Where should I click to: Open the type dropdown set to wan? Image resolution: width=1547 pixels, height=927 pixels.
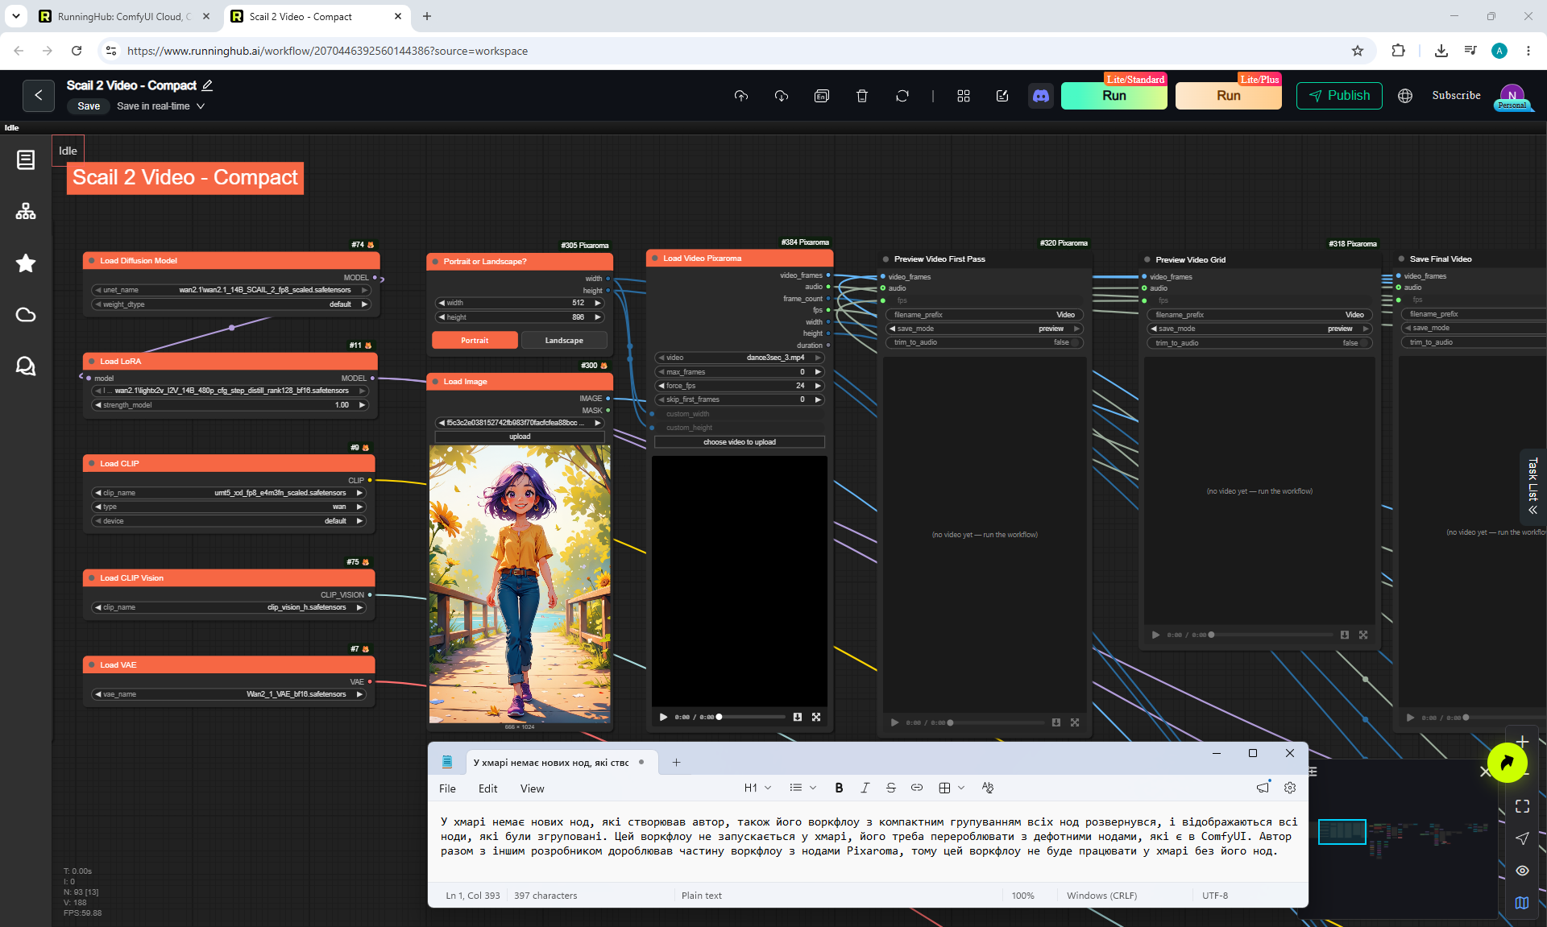click(x=229, y=507)
